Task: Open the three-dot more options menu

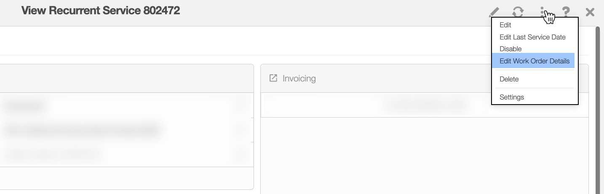Action: (x=543, y=11)
